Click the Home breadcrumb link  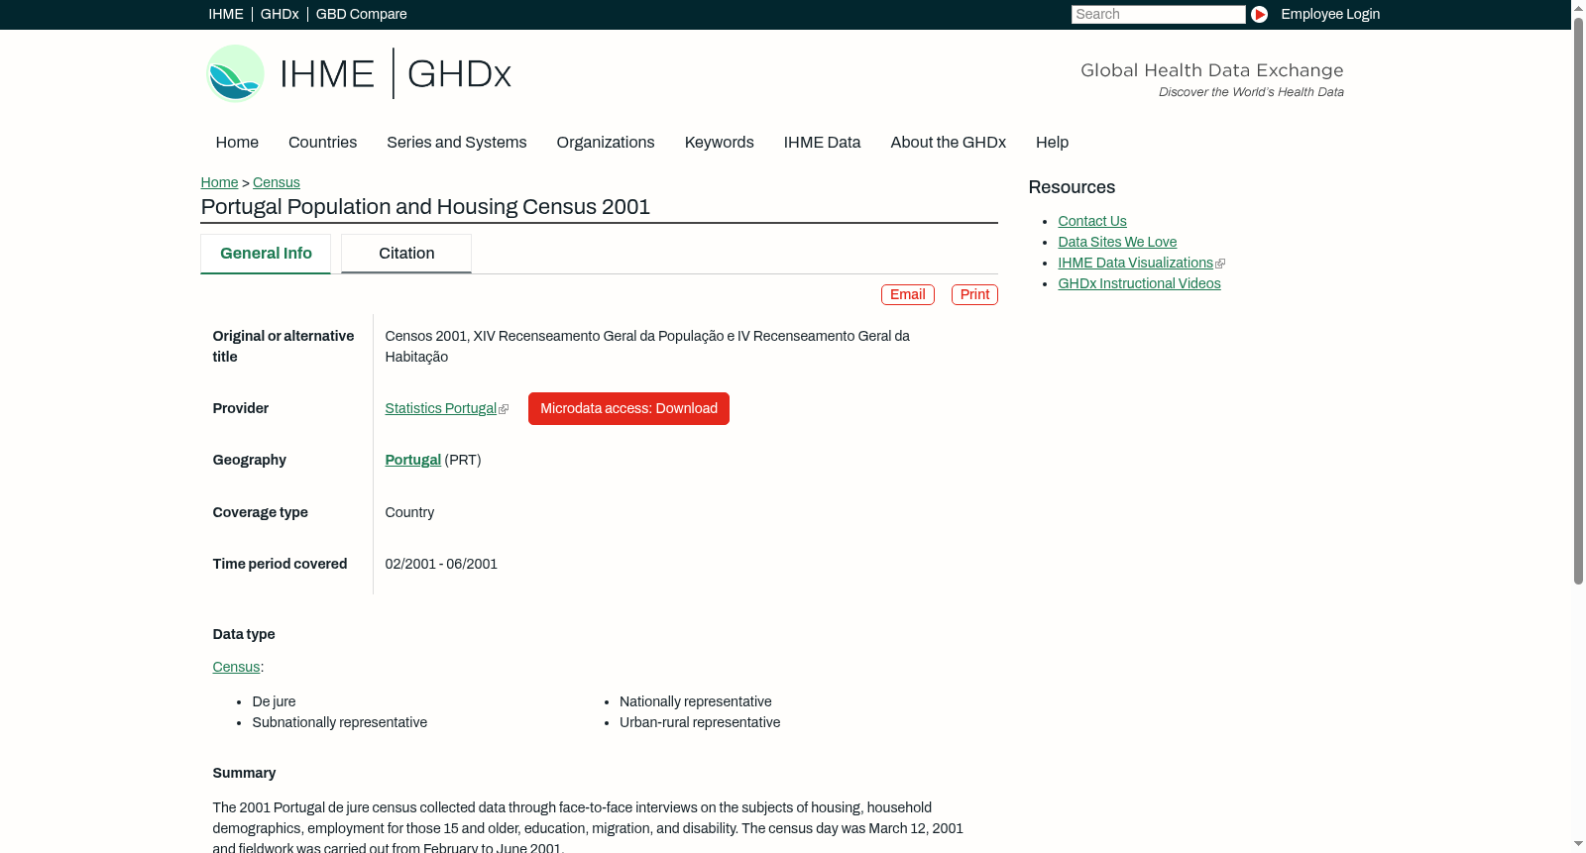(219, 182)
